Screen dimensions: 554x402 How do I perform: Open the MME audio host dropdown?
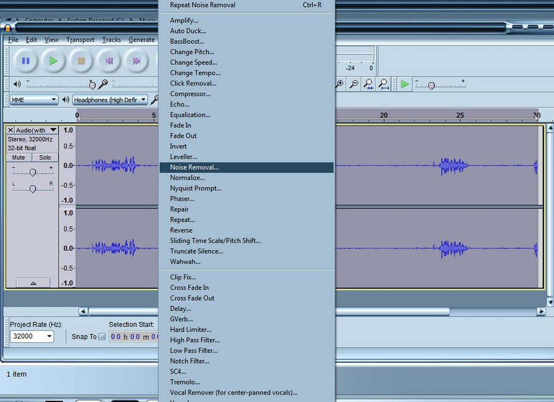[x=34, y=100]
